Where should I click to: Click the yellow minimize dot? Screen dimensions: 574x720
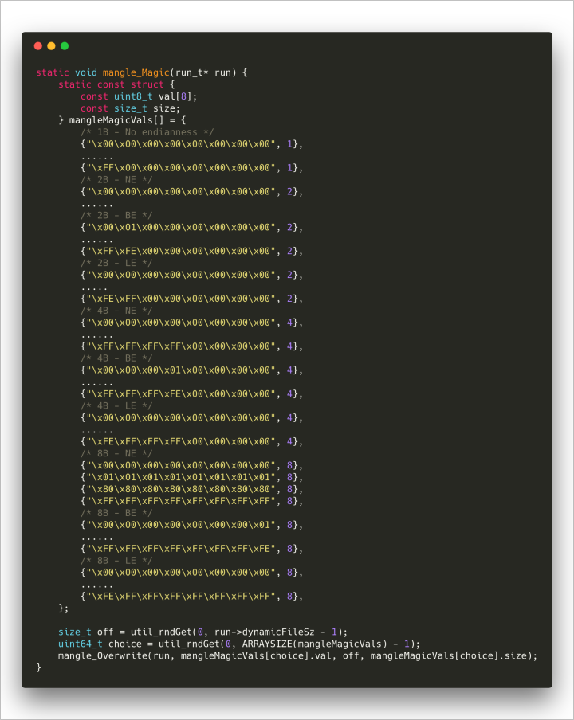tap(52, 46)
